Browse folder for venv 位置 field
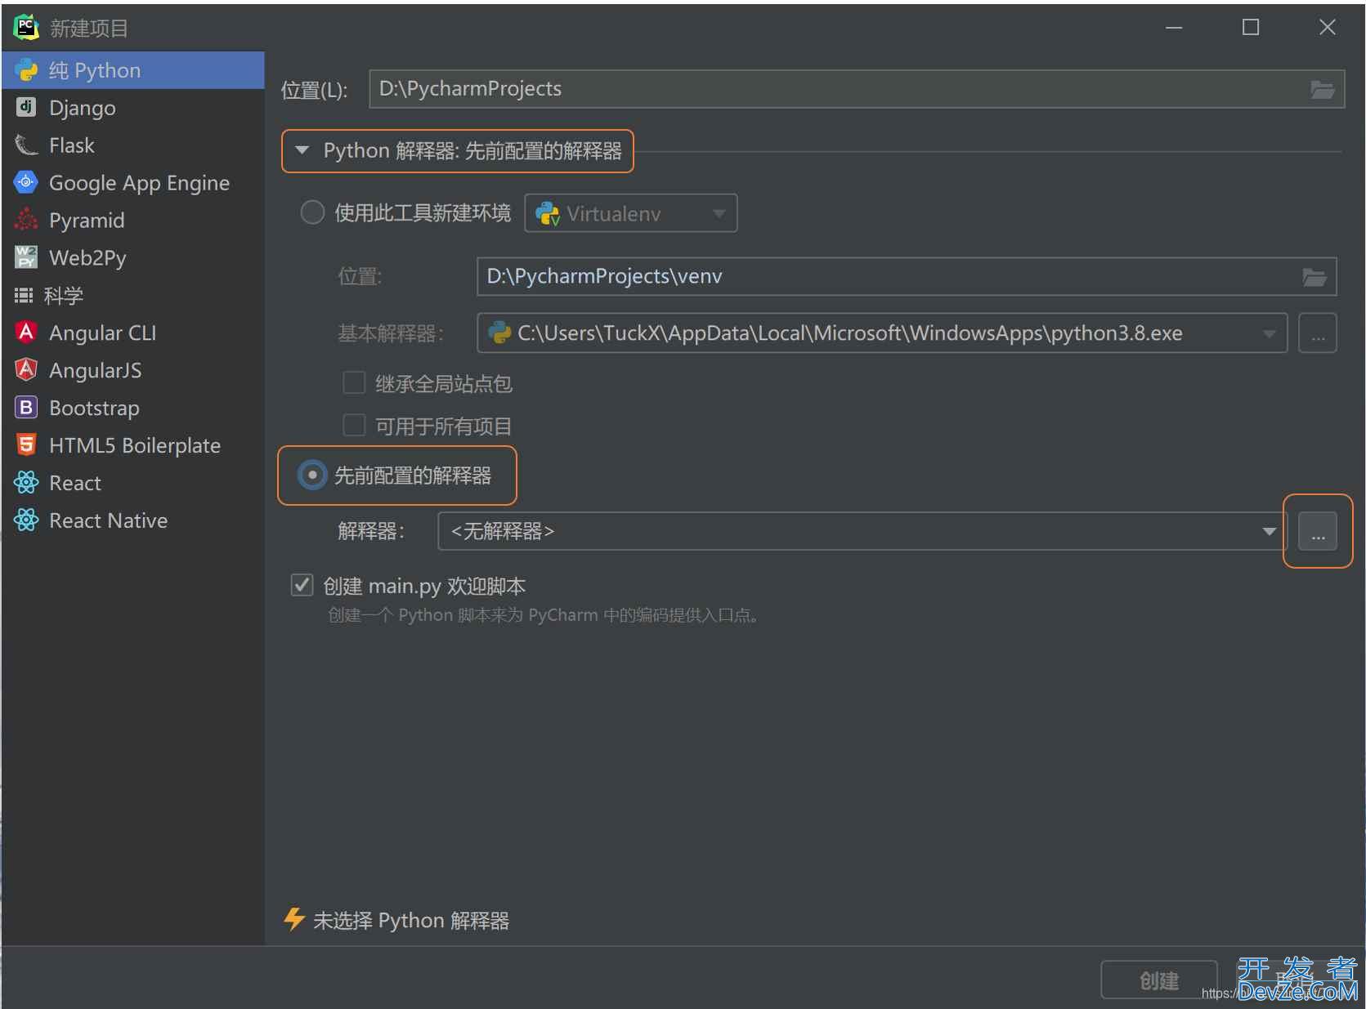1366x1009 pixels. click(1314, 277)
